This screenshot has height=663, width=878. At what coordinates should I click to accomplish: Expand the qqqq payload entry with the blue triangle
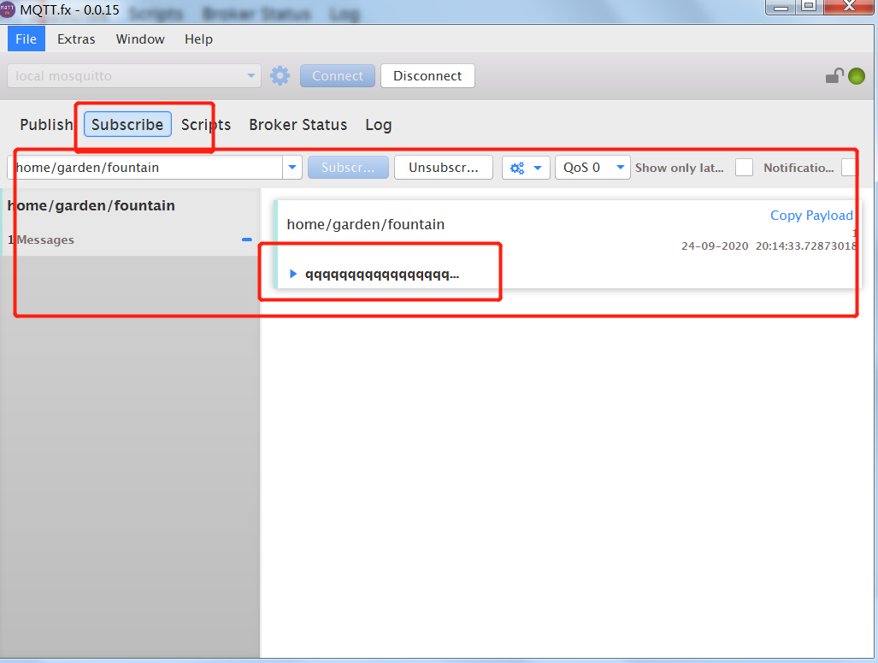pos(294,274)
